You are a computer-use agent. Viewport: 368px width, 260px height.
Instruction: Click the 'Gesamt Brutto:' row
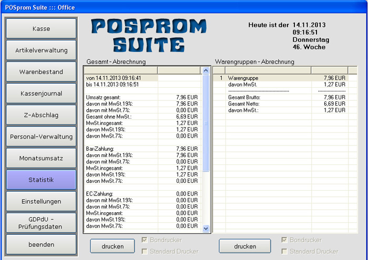click(285, 97)
